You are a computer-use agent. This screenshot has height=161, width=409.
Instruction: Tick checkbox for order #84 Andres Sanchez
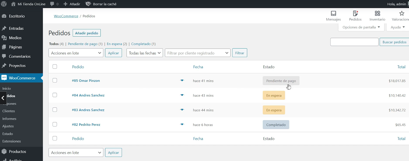tap(55, 95)
